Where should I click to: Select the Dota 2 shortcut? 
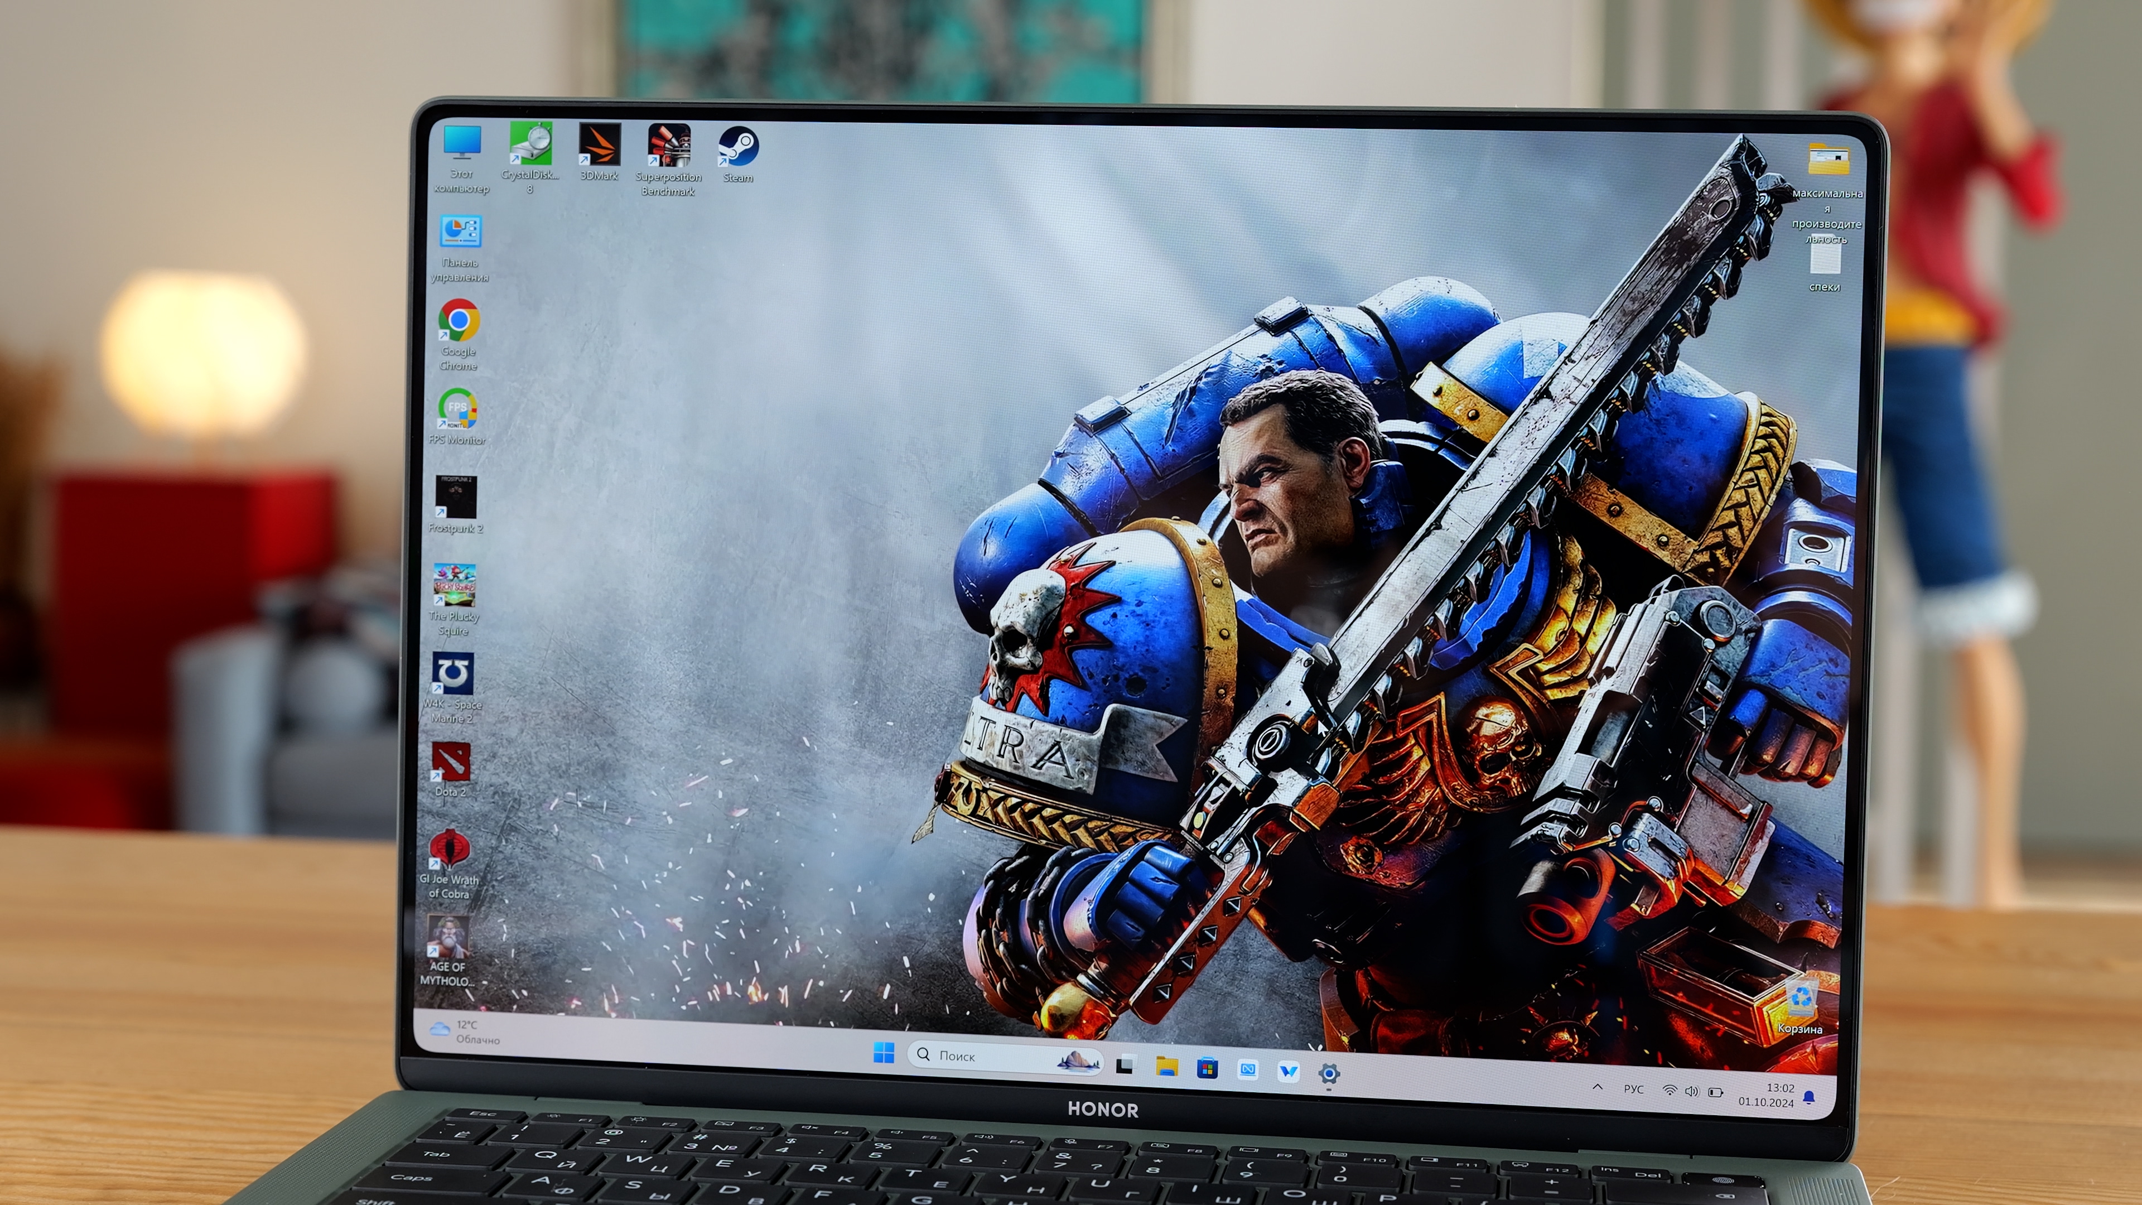point(451,763)
